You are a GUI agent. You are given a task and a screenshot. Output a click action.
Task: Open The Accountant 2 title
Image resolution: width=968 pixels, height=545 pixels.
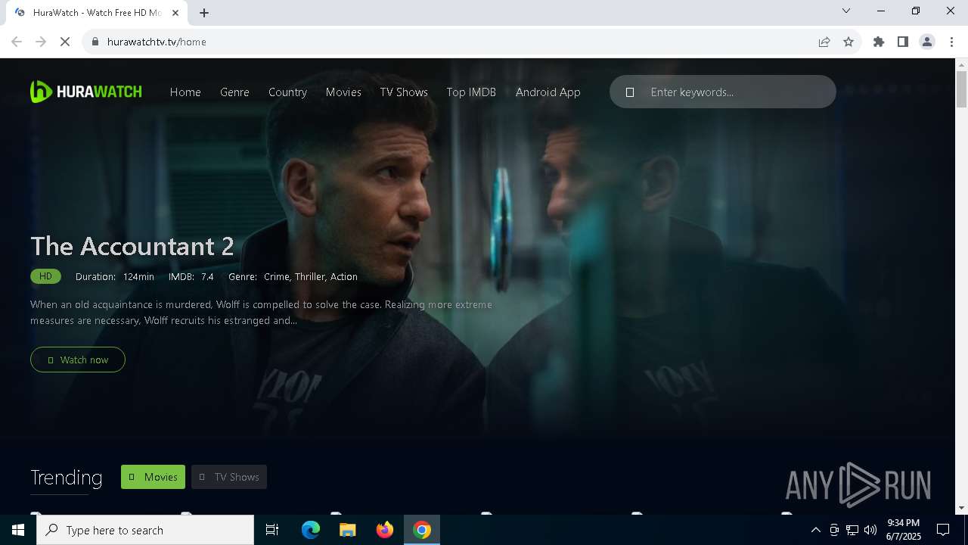132,246
